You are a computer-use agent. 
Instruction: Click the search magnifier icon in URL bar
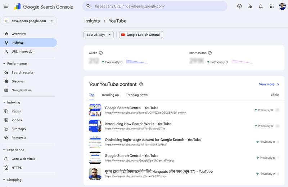(x=88, y=6)
